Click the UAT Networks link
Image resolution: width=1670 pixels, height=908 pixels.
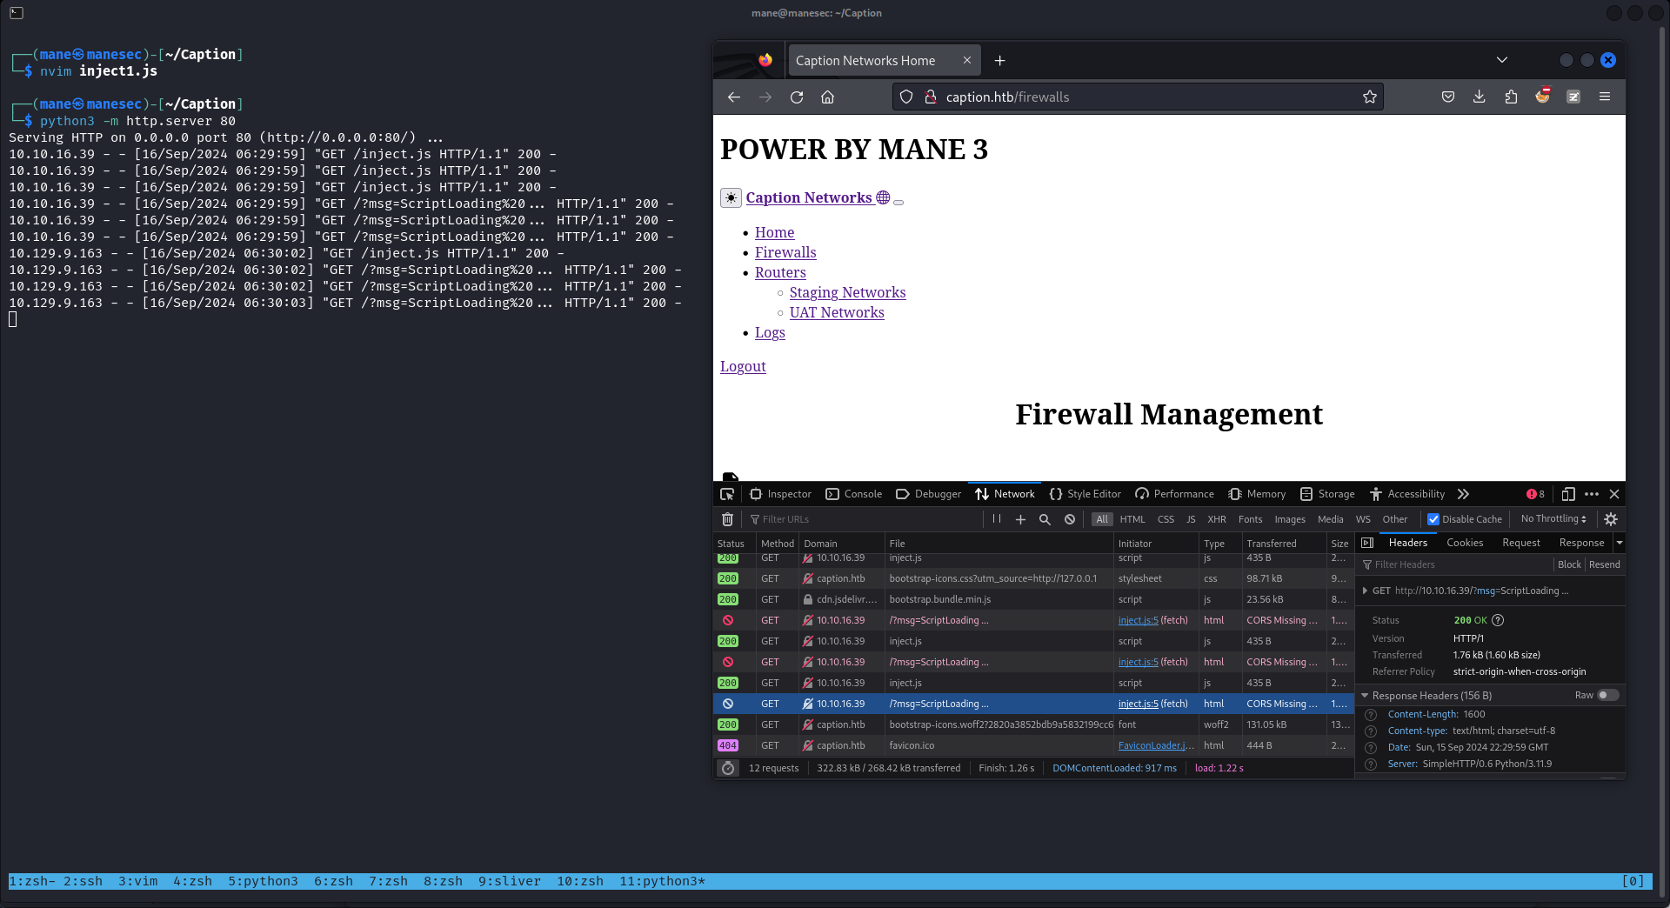point(837,312)
